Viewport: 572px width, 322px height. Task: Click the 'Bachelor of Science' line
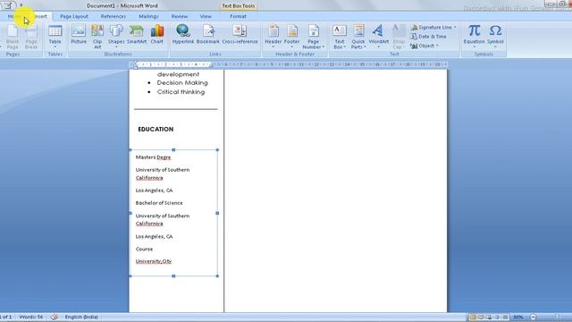tap(159, 203)
